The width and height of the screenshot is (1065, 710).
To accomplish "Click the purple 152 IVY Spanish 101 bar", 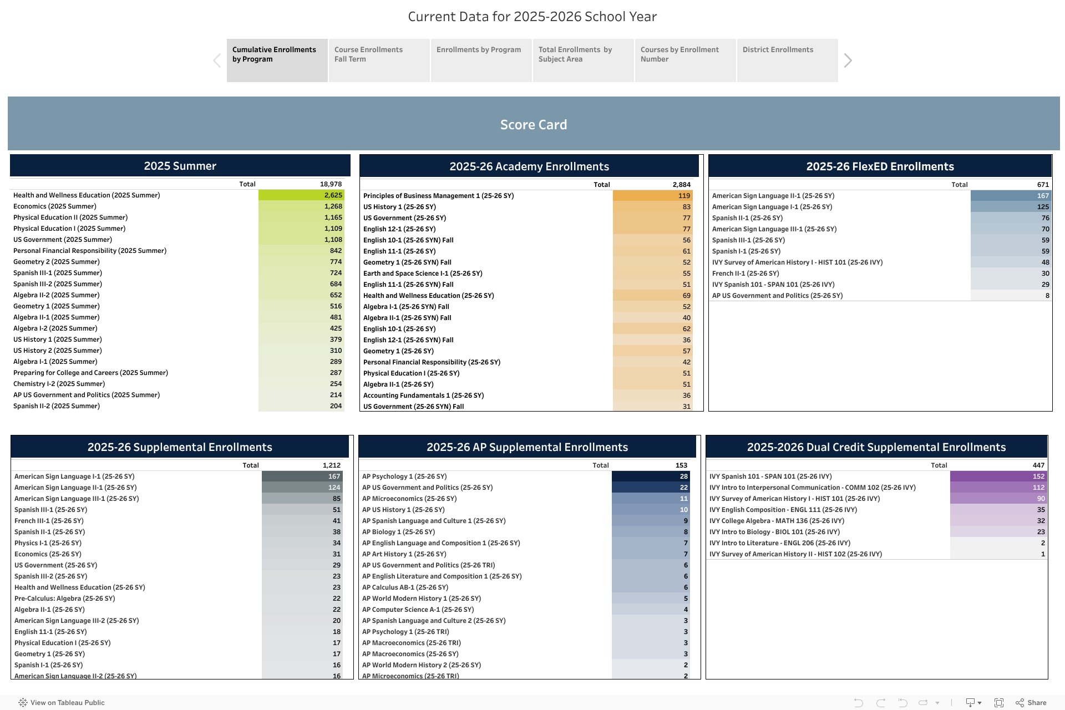I will point(998,476).
